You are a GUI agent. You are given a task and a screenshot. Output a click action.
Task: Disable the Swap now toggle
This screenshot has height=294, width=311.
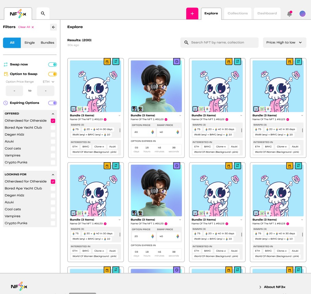pos(53,64)
